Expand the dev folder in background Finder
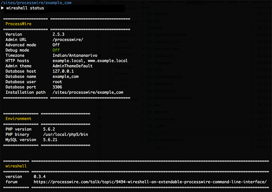Screen dimensions: 272x192 [143, 21]
